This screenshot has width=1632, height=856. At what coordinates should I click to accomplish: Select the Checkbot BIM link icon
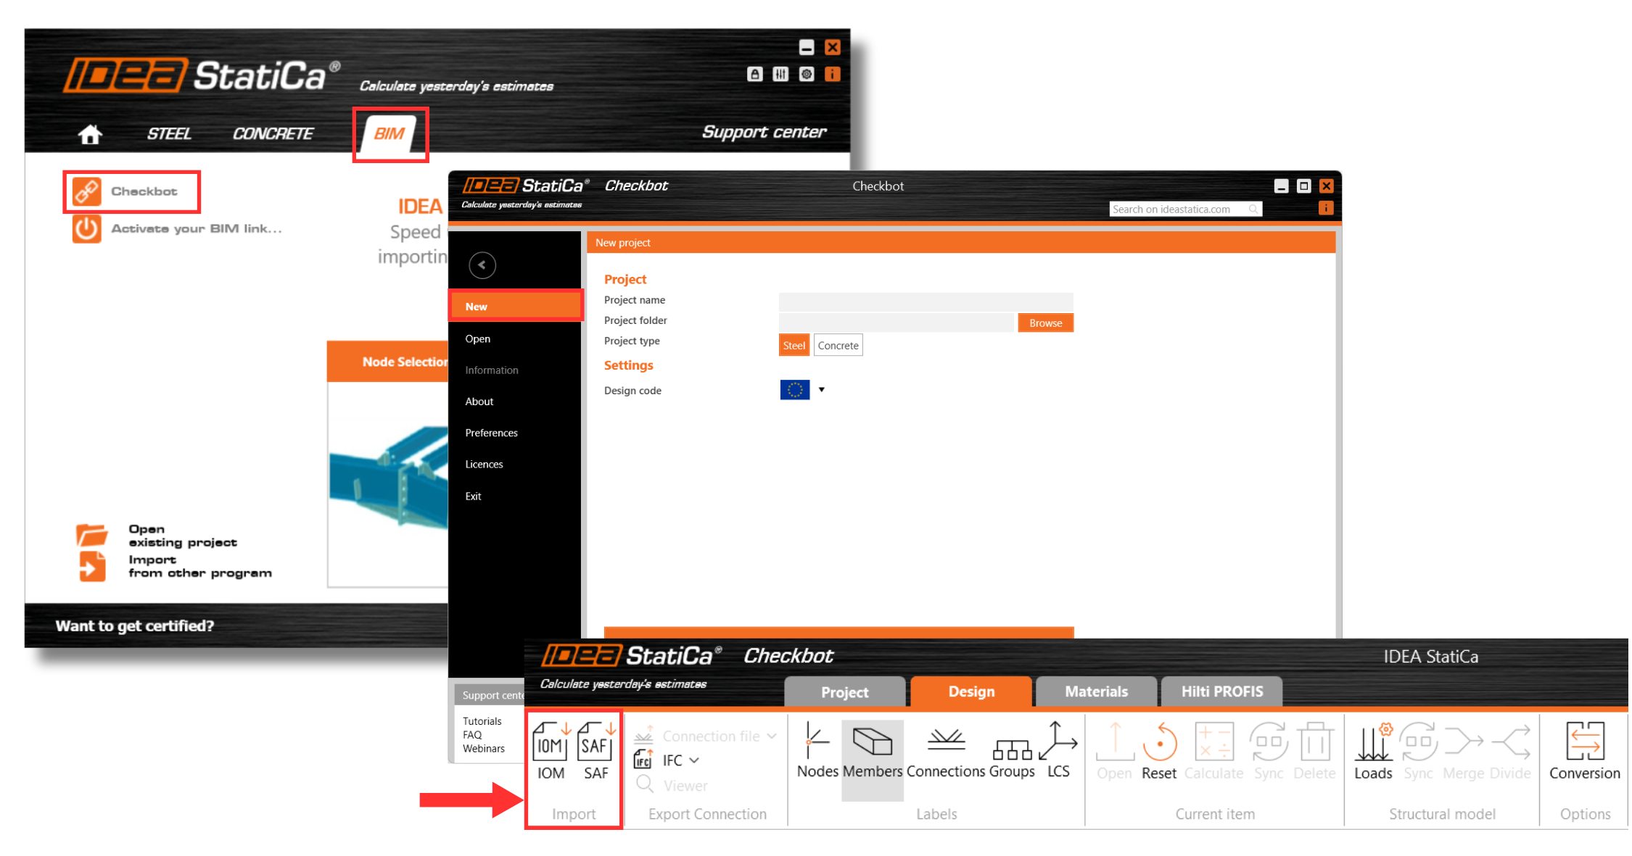point(87,191)
